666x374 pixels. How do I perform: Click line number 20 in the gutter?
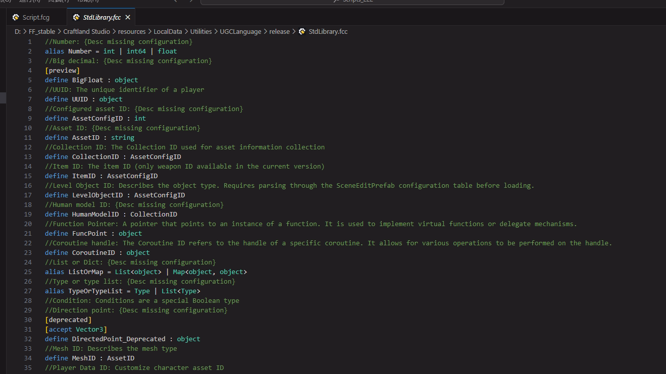pyautogui.click(x=28, y=224)
